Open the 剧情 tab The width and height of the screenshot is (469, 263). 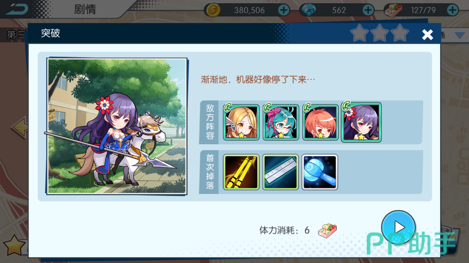(x=85, y=9)
